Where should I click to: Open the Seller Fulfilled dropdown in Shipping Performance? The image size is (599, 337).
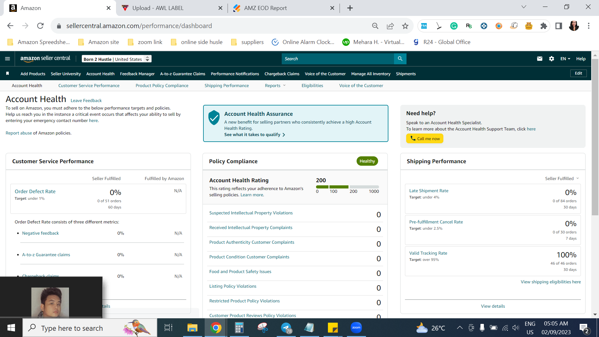point(562,178)
